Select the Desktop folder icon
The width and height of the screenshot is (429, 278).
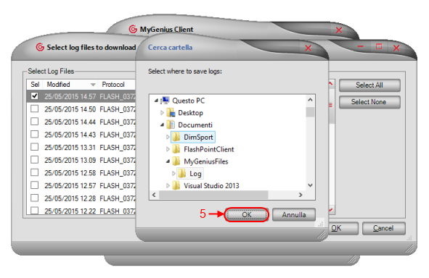coord(171,113)
